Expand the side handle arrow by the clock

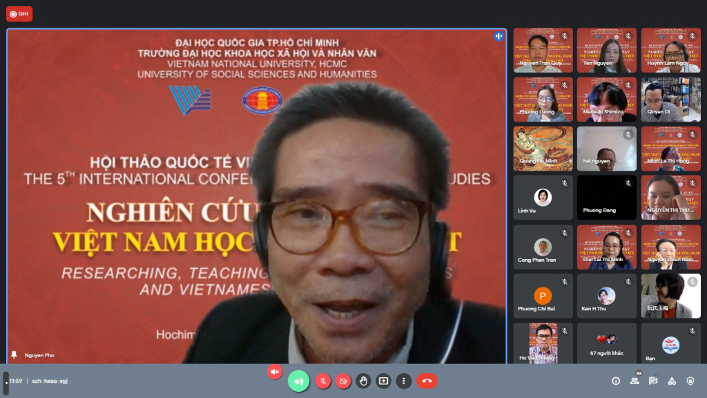[x=6, y=381]
